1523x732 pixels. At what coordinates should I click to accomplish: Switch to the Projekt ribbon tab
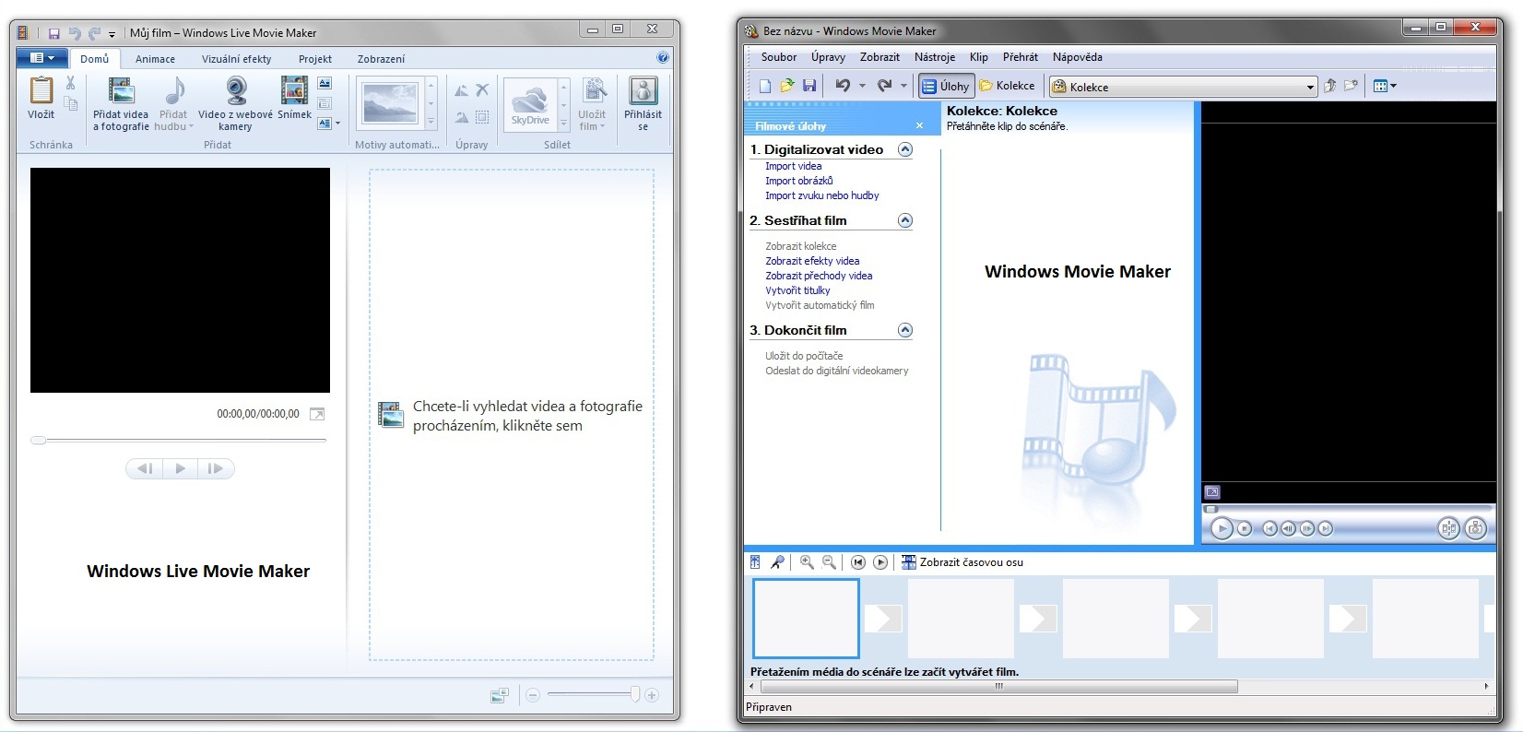[x=314, y=59]
